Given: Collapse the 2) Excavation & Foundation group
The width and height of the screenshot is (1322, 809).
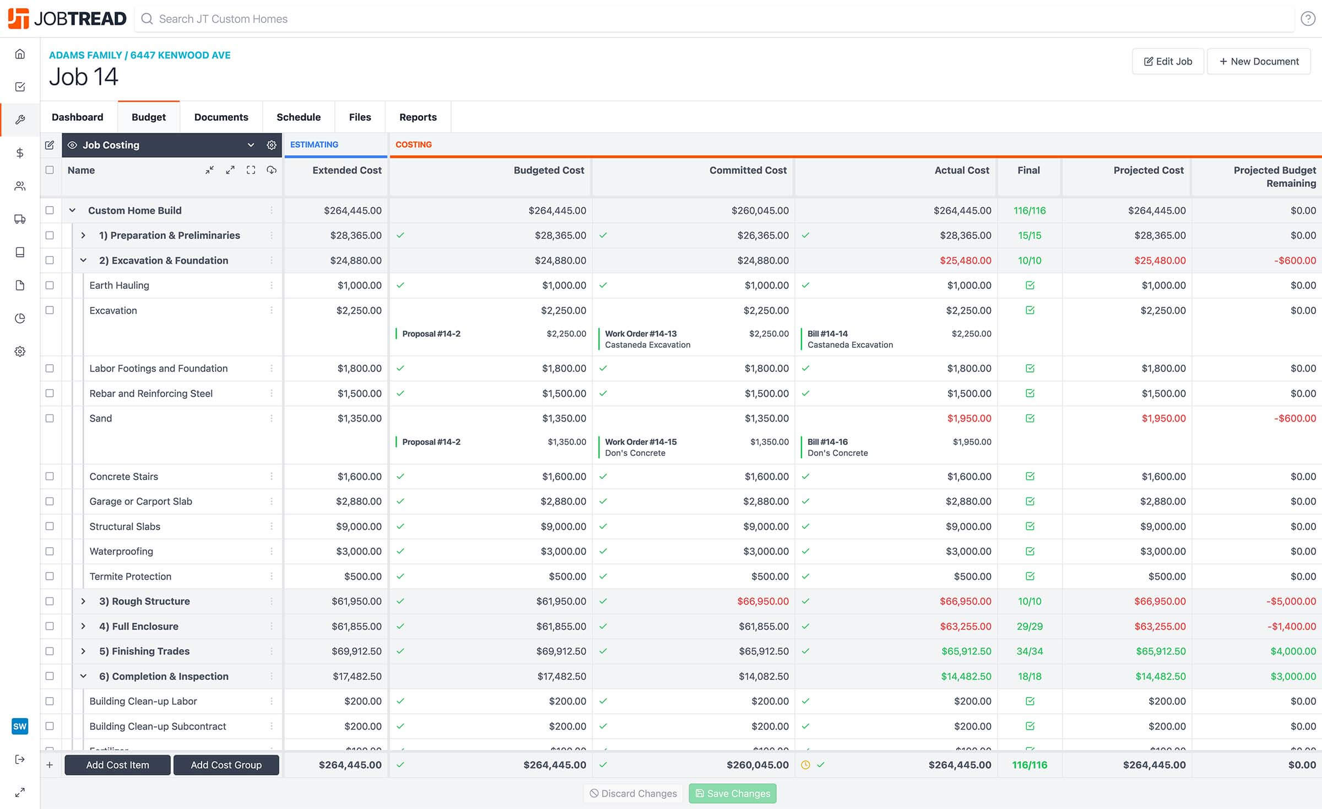Looking at the screenshot, I should [x=83, y=261].
